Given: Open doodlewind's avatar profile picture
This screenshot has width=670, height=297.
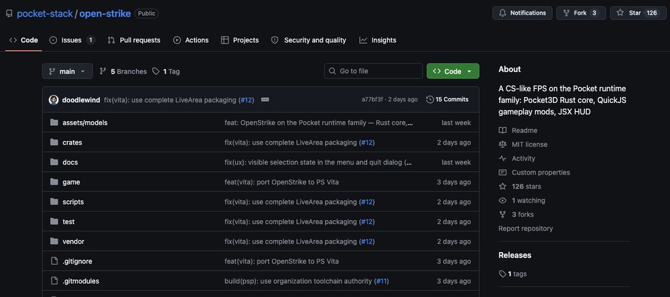Looking at the screenshot, I should click(54, 100).
